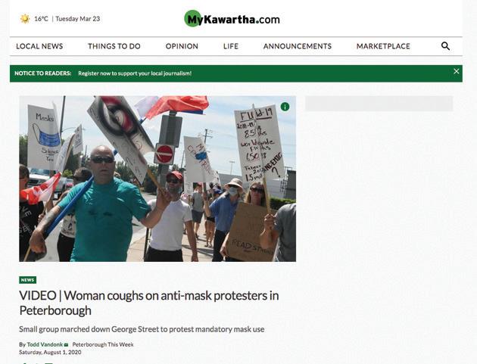The height and width of the screenshot is (364, 477).
Task: Open author Todd Vandonk's profile link
Action: [45, 344]
